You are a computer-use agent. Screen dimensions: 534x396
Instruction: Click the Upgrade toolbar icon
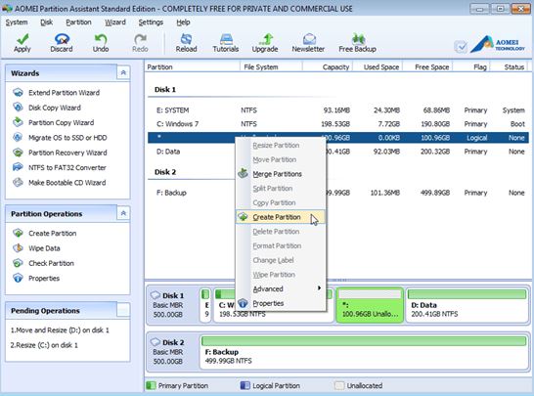point(265,39)
